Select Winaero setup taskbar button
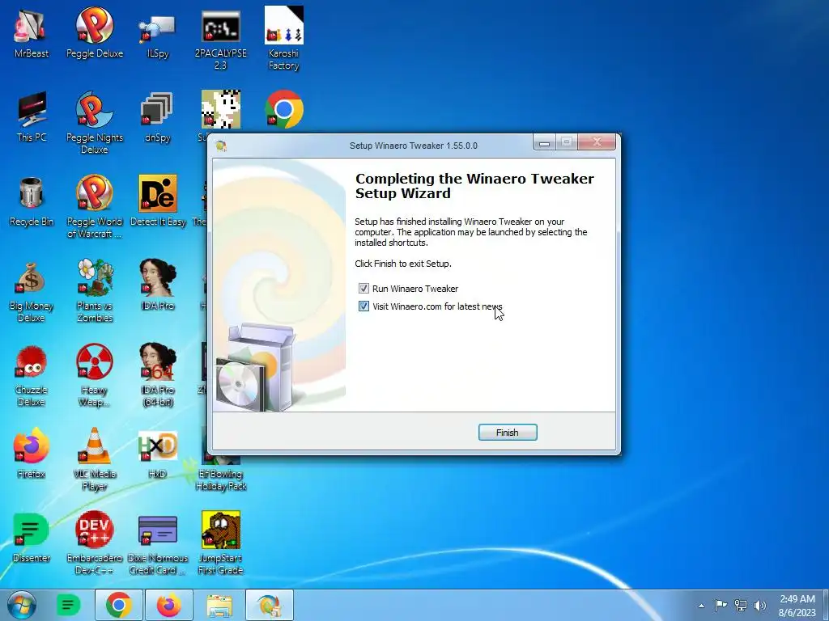The image size is (829, 621). pyautogui.click(x=269, y=605)
